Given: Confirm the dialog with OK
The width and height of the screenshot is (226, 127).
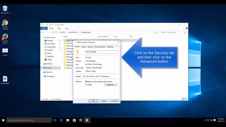Looking at the screenshot, I should coord(93,101).
